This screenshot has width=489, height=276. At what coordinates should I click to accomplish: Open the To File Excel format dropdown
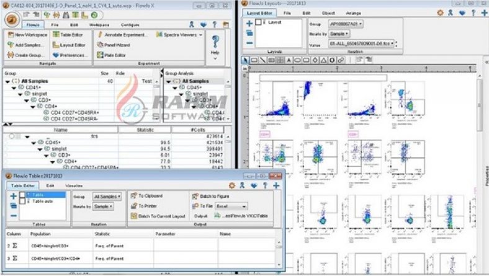[231, 206]
